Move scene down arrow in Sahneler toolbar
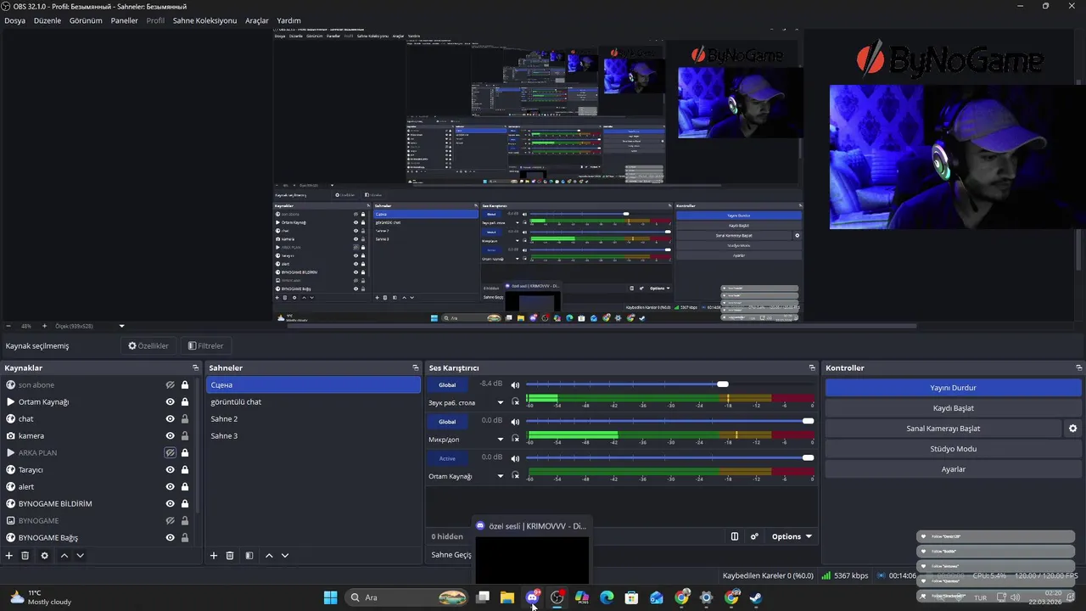The height and width of the screenshot is (611, 1086). 285,556
